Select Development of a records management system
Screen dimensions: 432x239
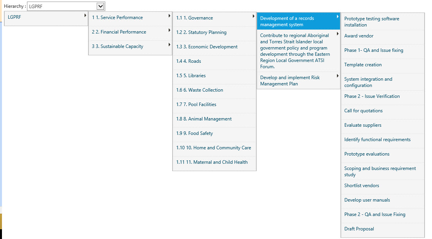[x=299, y=21]
